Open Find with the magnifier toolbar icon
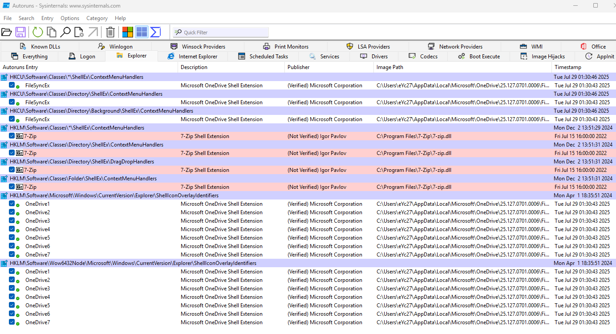The width and height of the screenshot is (616, 334). [65, 32]
